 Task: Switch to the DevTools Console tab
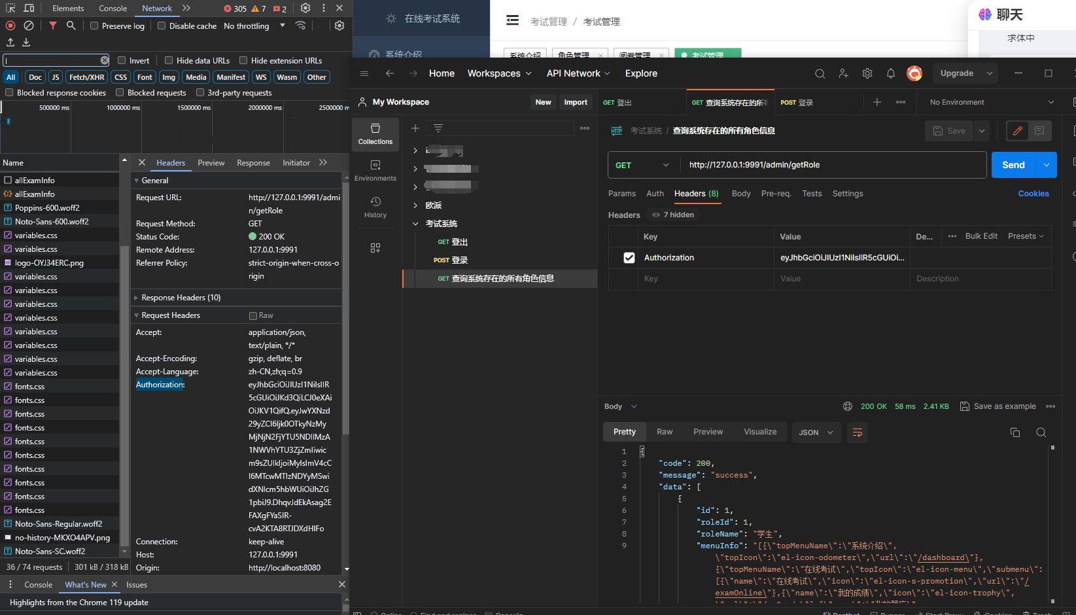coord(113,9)
